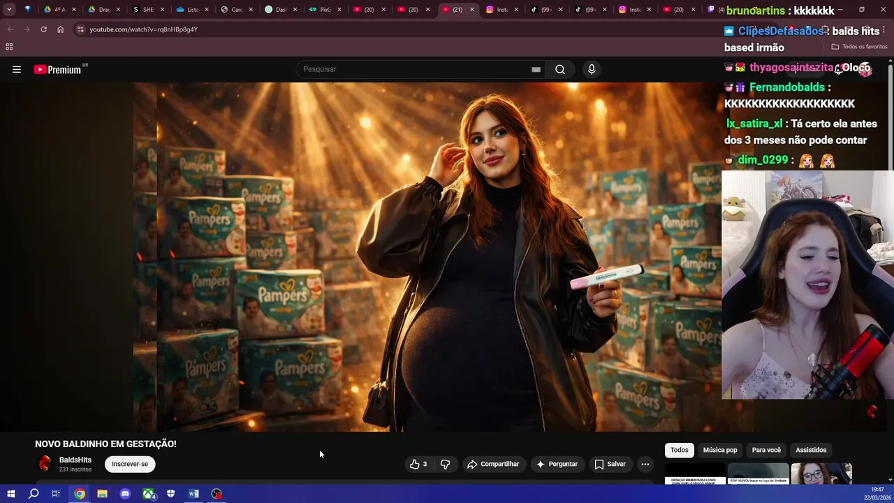Subscribe with the Inscrever-se button
Image resolution: width=894 pixels, height=503 pixels.
130,464
